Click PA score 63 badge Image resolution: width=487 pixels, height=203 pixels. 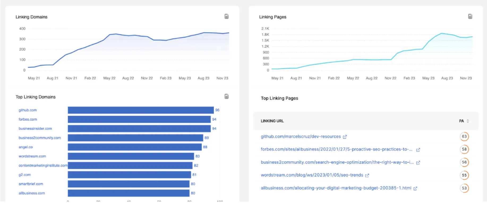click(x=464, y=136)
